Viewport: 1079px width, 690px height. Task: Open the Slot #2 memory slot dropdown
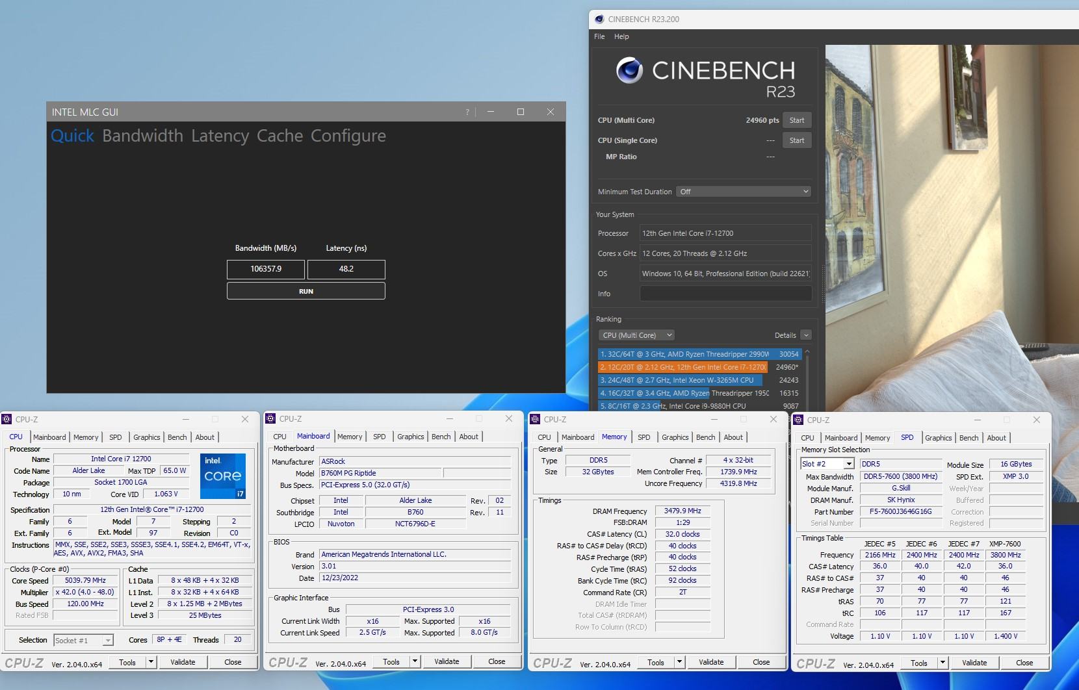point(849,464)
